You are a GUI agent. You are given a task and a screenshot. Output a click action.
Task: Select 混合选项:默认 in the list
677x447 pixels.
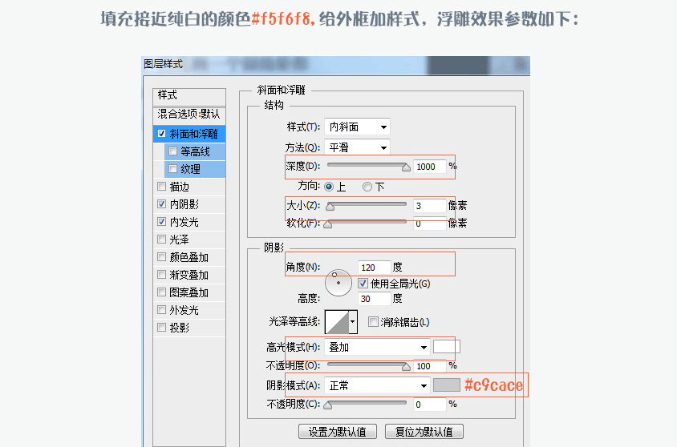(x=189, y=115)
